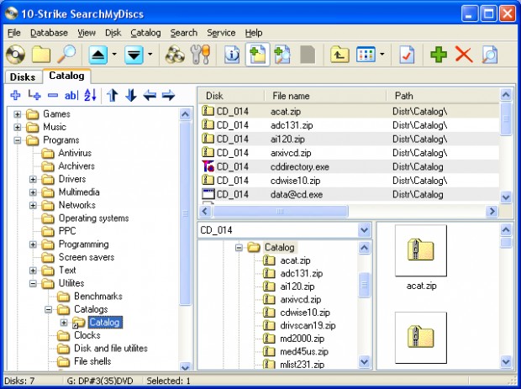Collapse the Utilites folder node
The width and height of the screenshot is (521, 389).
click(x=33, y=283)
